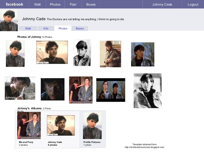Open Photos in the top navigation bar

click(55, 4)
